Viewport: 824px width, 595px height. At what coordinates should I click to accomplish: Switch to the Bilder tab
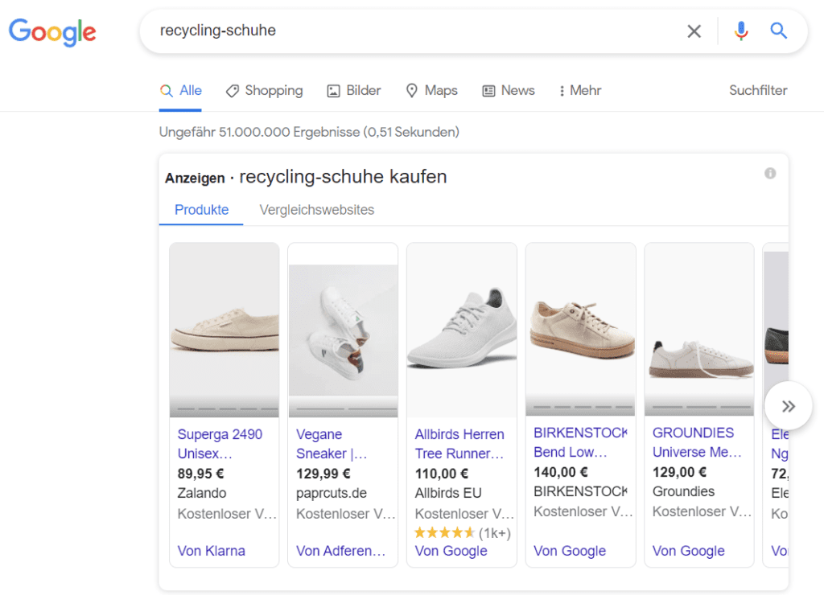(354, 90)
